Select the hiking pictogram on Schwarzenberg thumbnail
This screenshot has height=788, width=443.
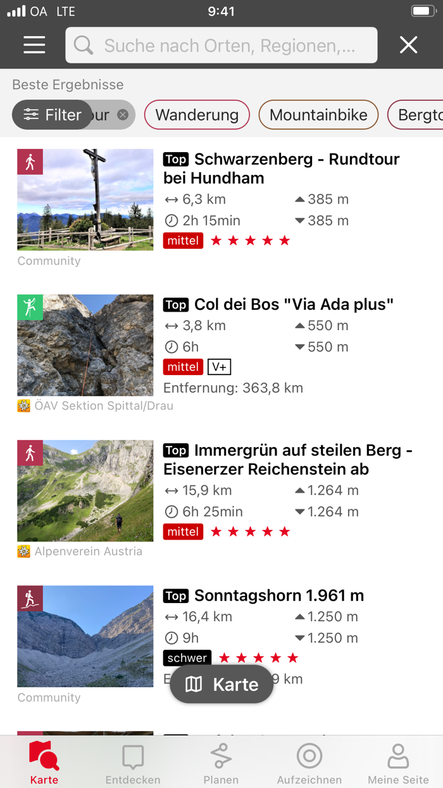point(30,162)
